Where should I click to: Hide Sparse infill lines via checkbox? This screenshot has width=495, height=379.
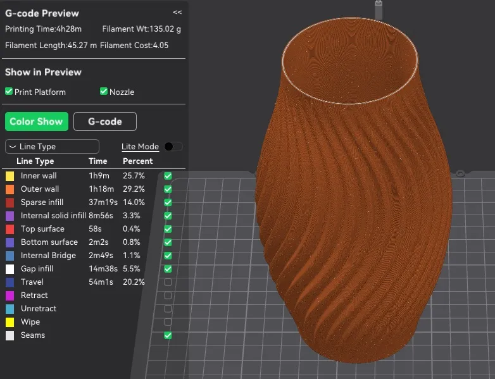pos(168,202)
